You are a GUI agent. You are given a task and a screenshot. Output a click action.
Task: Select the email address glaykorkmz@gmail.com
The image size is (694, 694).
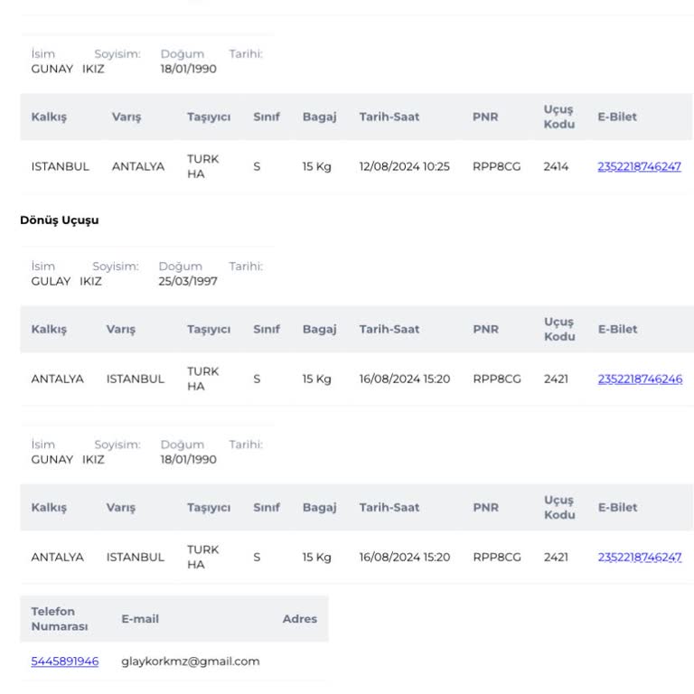(x=190, y=661)
